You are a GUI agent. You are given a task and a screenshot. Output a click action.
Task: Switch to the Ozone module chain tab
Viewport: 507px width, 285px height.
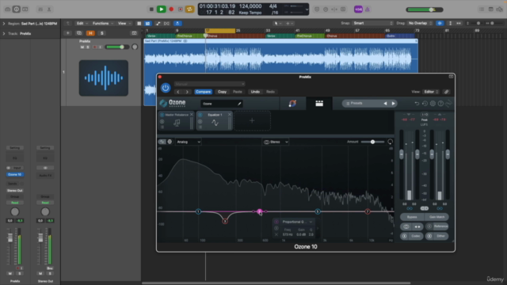[319, 104]
